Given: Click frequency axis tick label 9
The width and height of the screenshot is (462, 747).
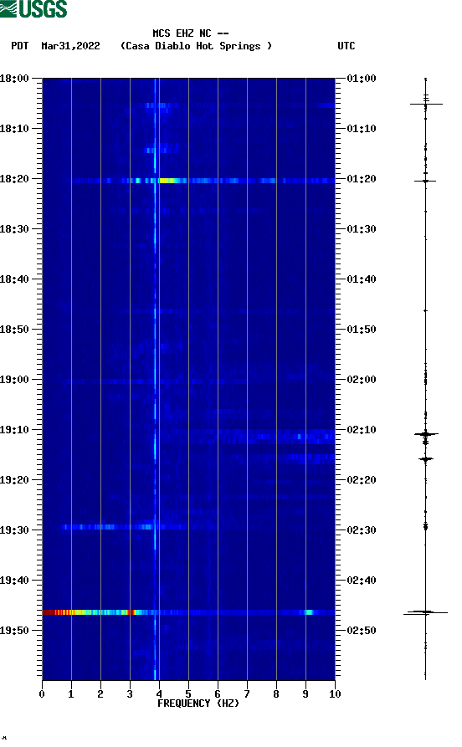Looking at the screenshot, I should point(305,694).
